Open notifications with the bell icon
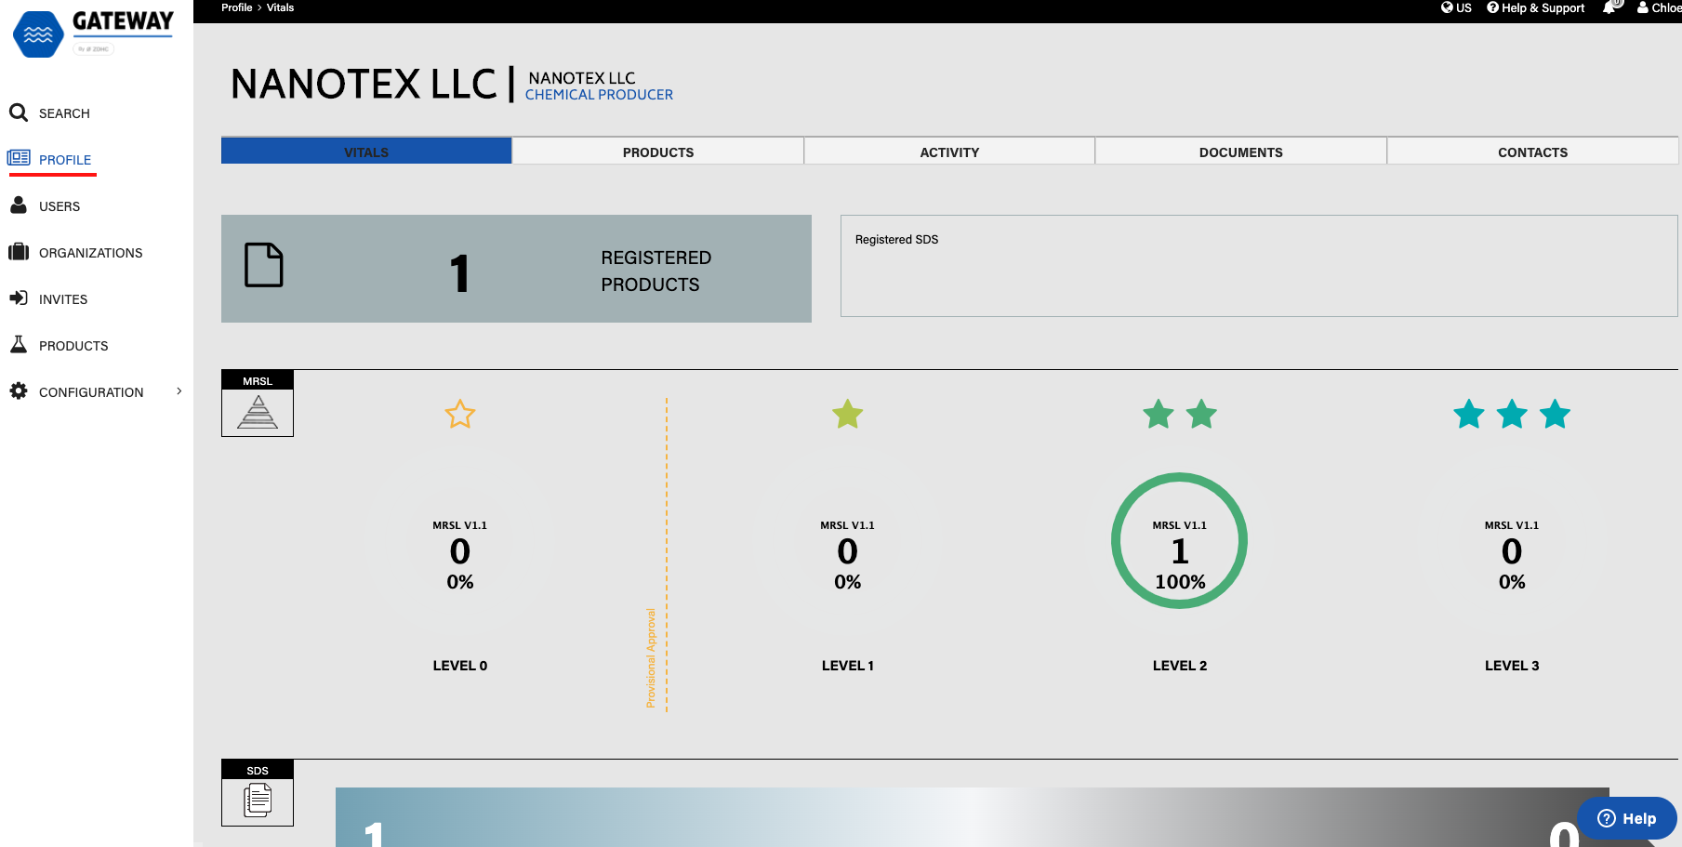 click(1609, 7)
